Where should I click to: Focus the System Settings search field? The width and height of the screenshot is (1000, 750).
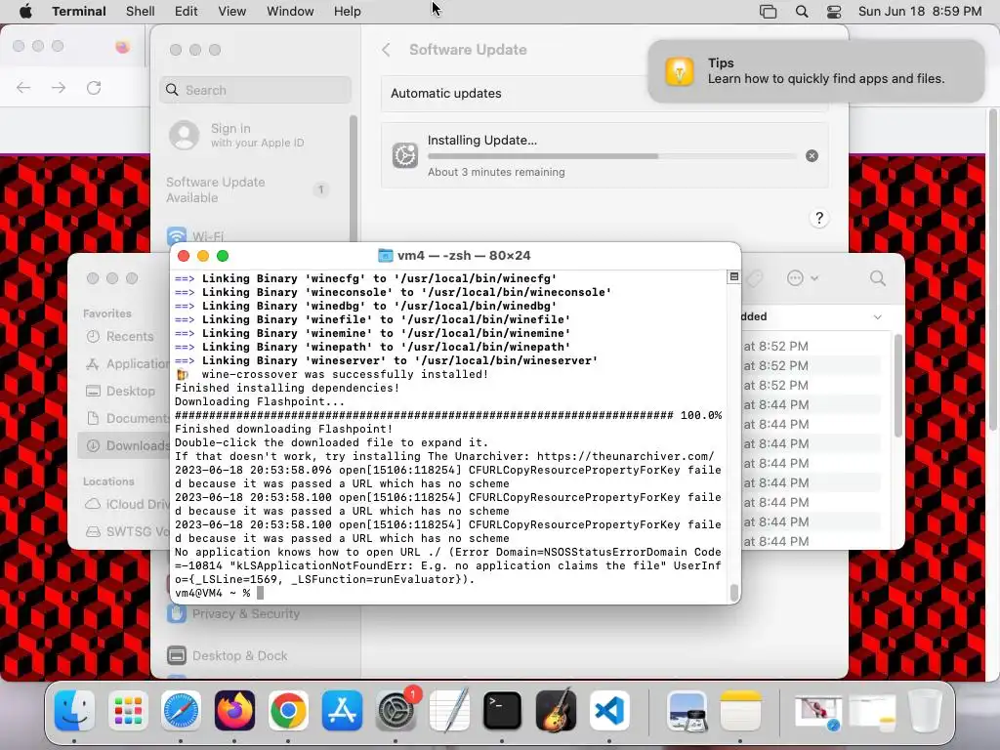[255, 90]
